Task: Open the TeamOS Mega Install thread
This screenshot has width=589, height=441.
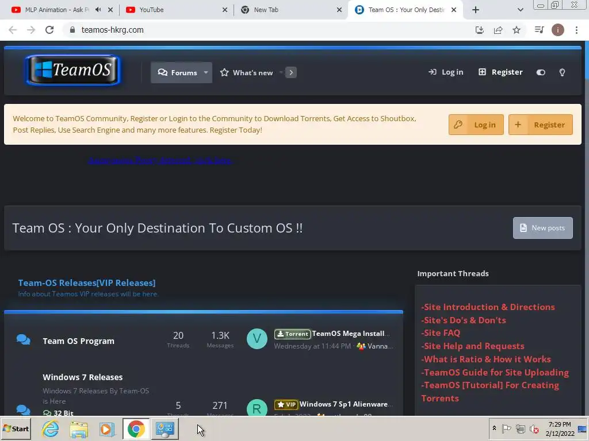Action: (351, 334)
